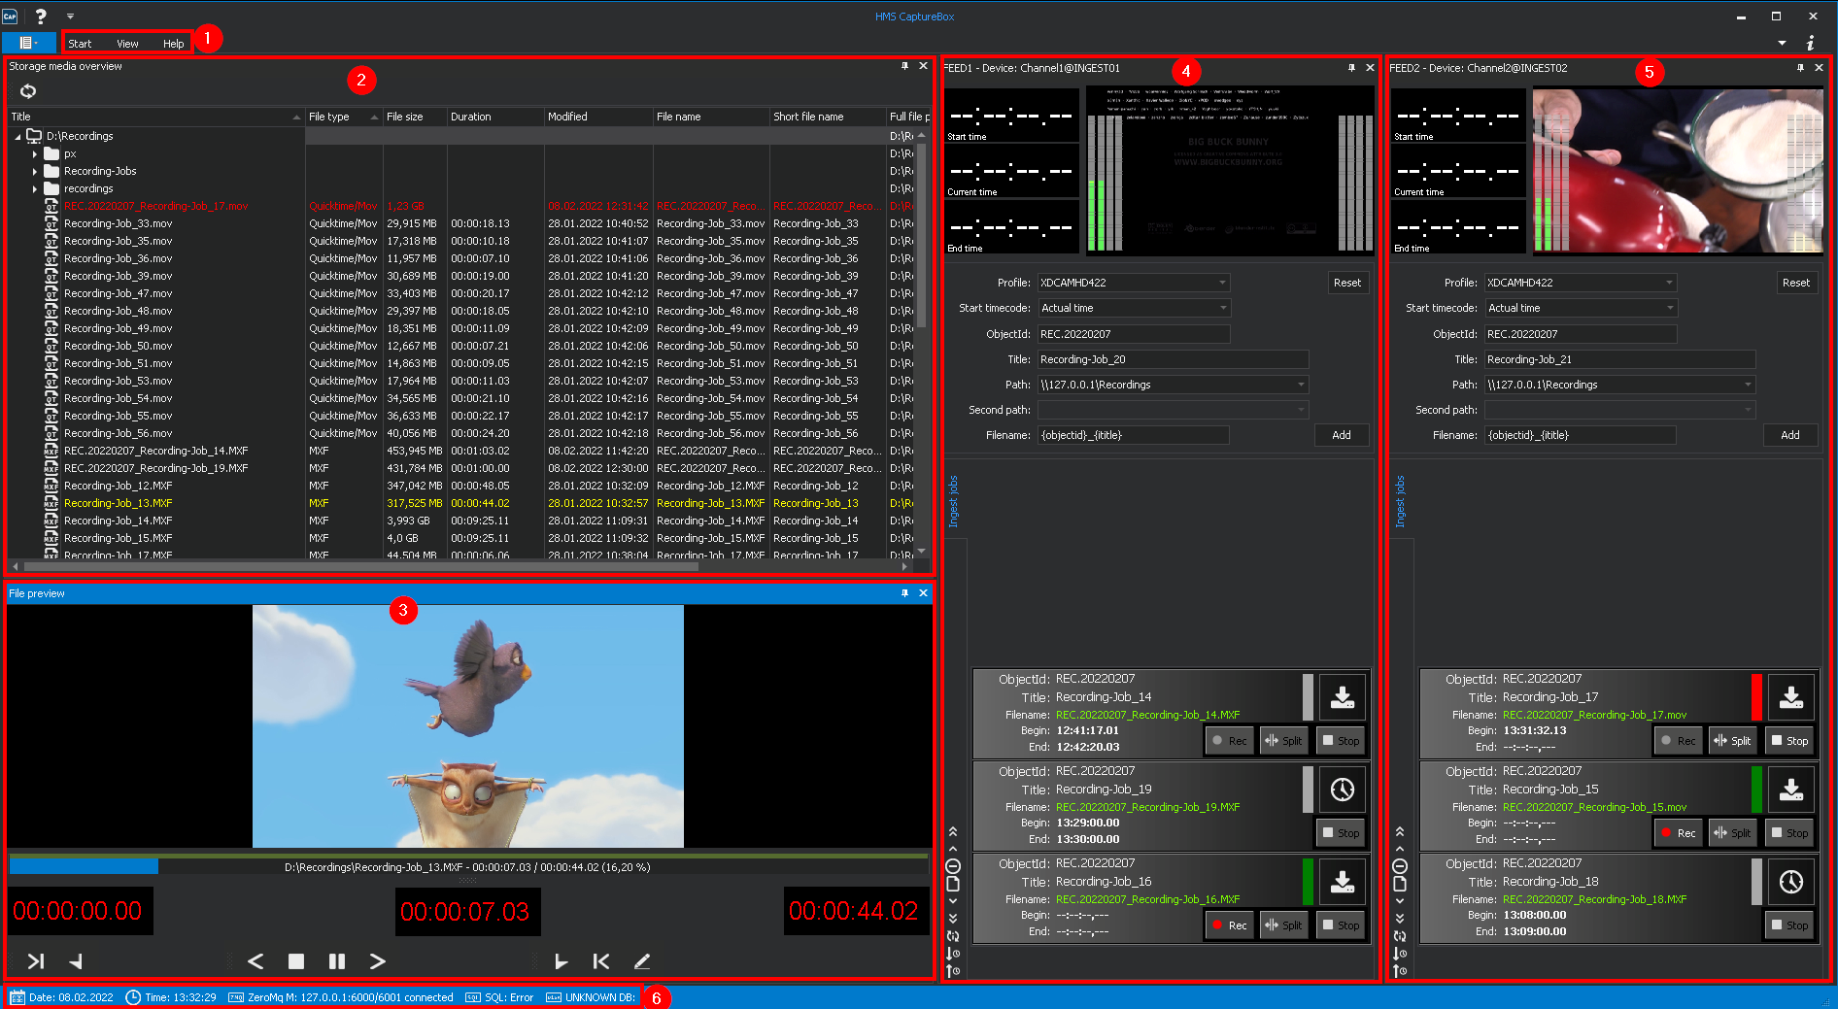Viewport: 1838px width, 1009px height.
Task: Stop Recording-Job_19 job
Action: (x=1341, y=833)
